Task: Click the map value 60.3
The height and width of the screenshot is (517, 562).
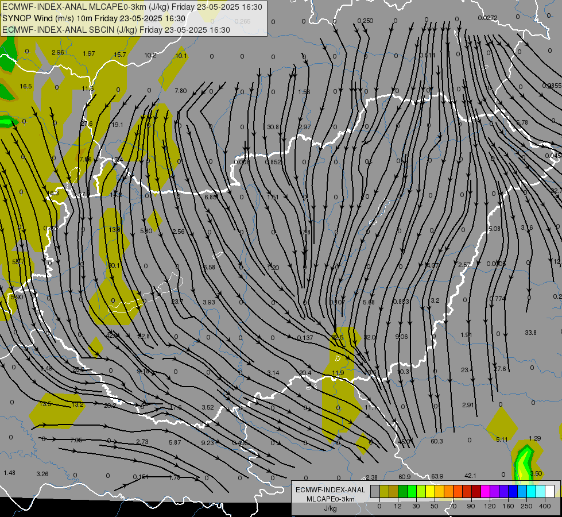Action: [x=436, y=442]
